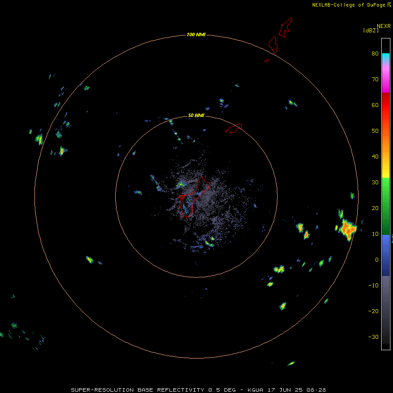Click the 50 dBZ scale value
This screenshot has width=393, height=393.
(x=375, y=131)
